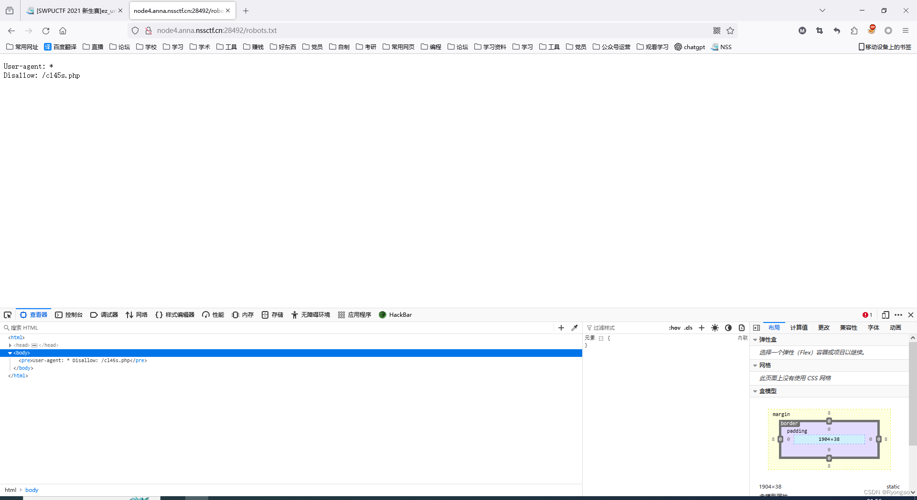Create a new node in the inspector
This screenshot has height=500, width=917.
point(561,328)
